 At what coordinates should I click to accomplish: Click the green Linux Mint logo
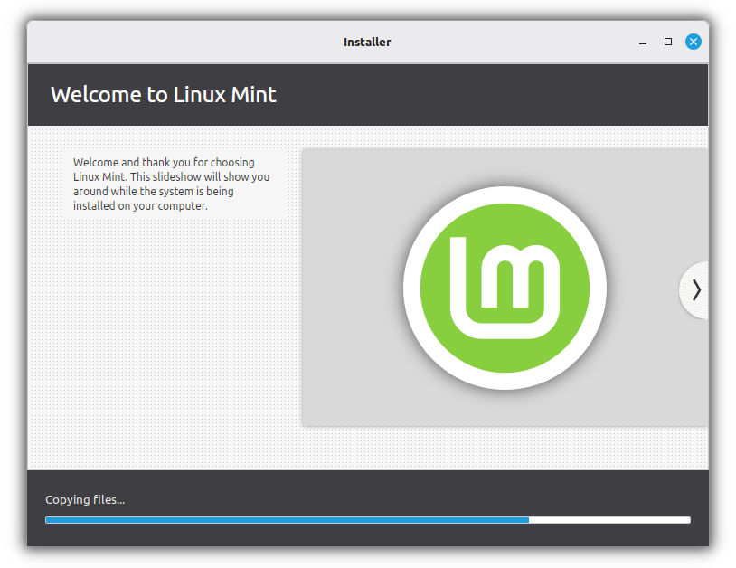pyautogui.click(x=505, y=289)
